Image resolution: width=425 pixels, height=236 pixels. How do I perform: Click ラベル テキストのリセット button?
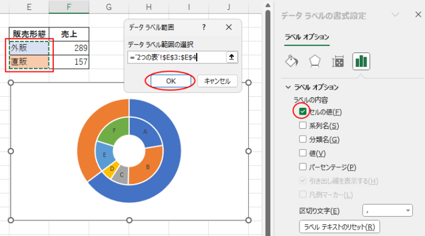[x=339, y=227]
